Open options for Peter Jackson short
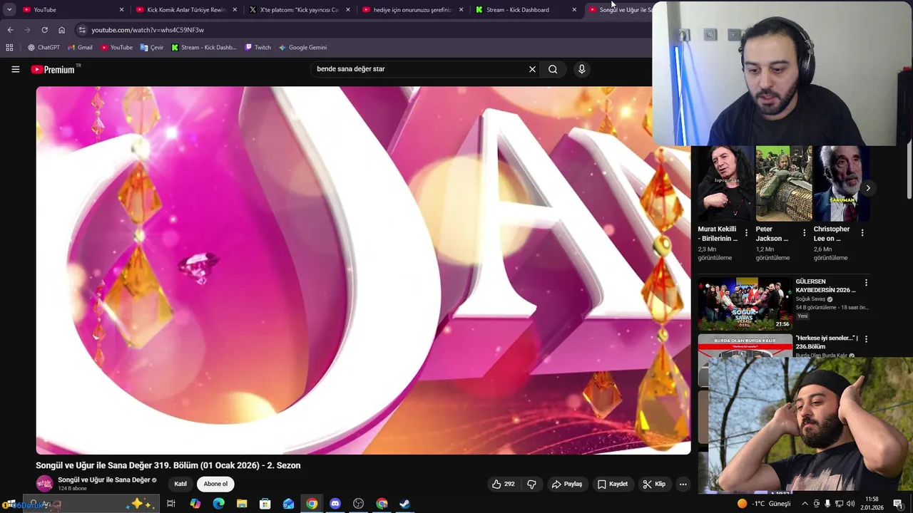Image resolution: width=913 pixels, height=513 pixels. coord(804,233)
